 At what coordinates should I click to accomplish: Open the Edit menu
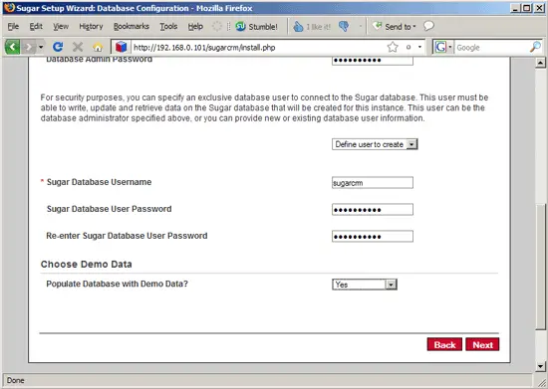[36, 27]
